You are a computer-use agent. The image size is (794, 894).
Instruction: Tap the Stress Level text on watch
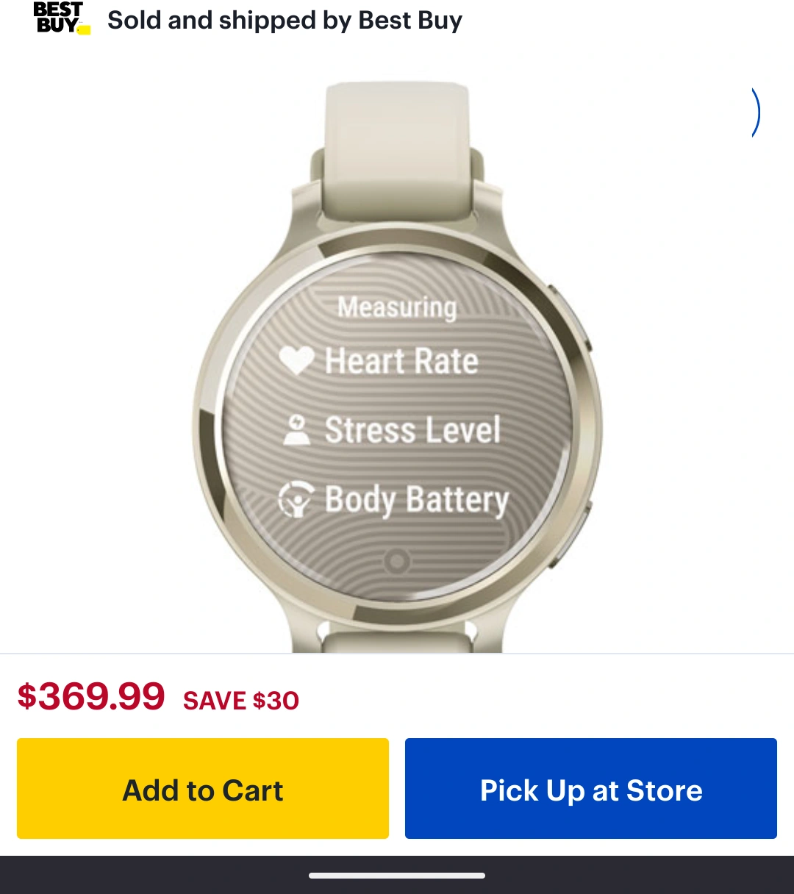(412, 429)
